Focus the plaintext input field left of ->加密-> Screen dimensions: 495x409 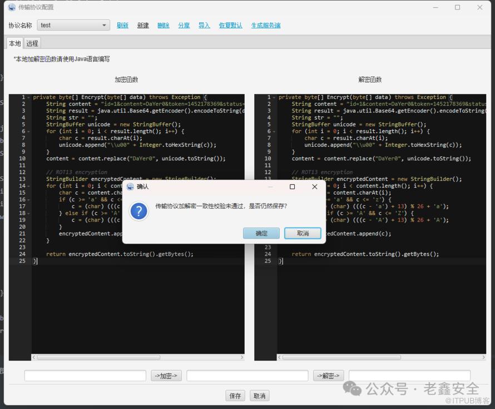[85, 376]
